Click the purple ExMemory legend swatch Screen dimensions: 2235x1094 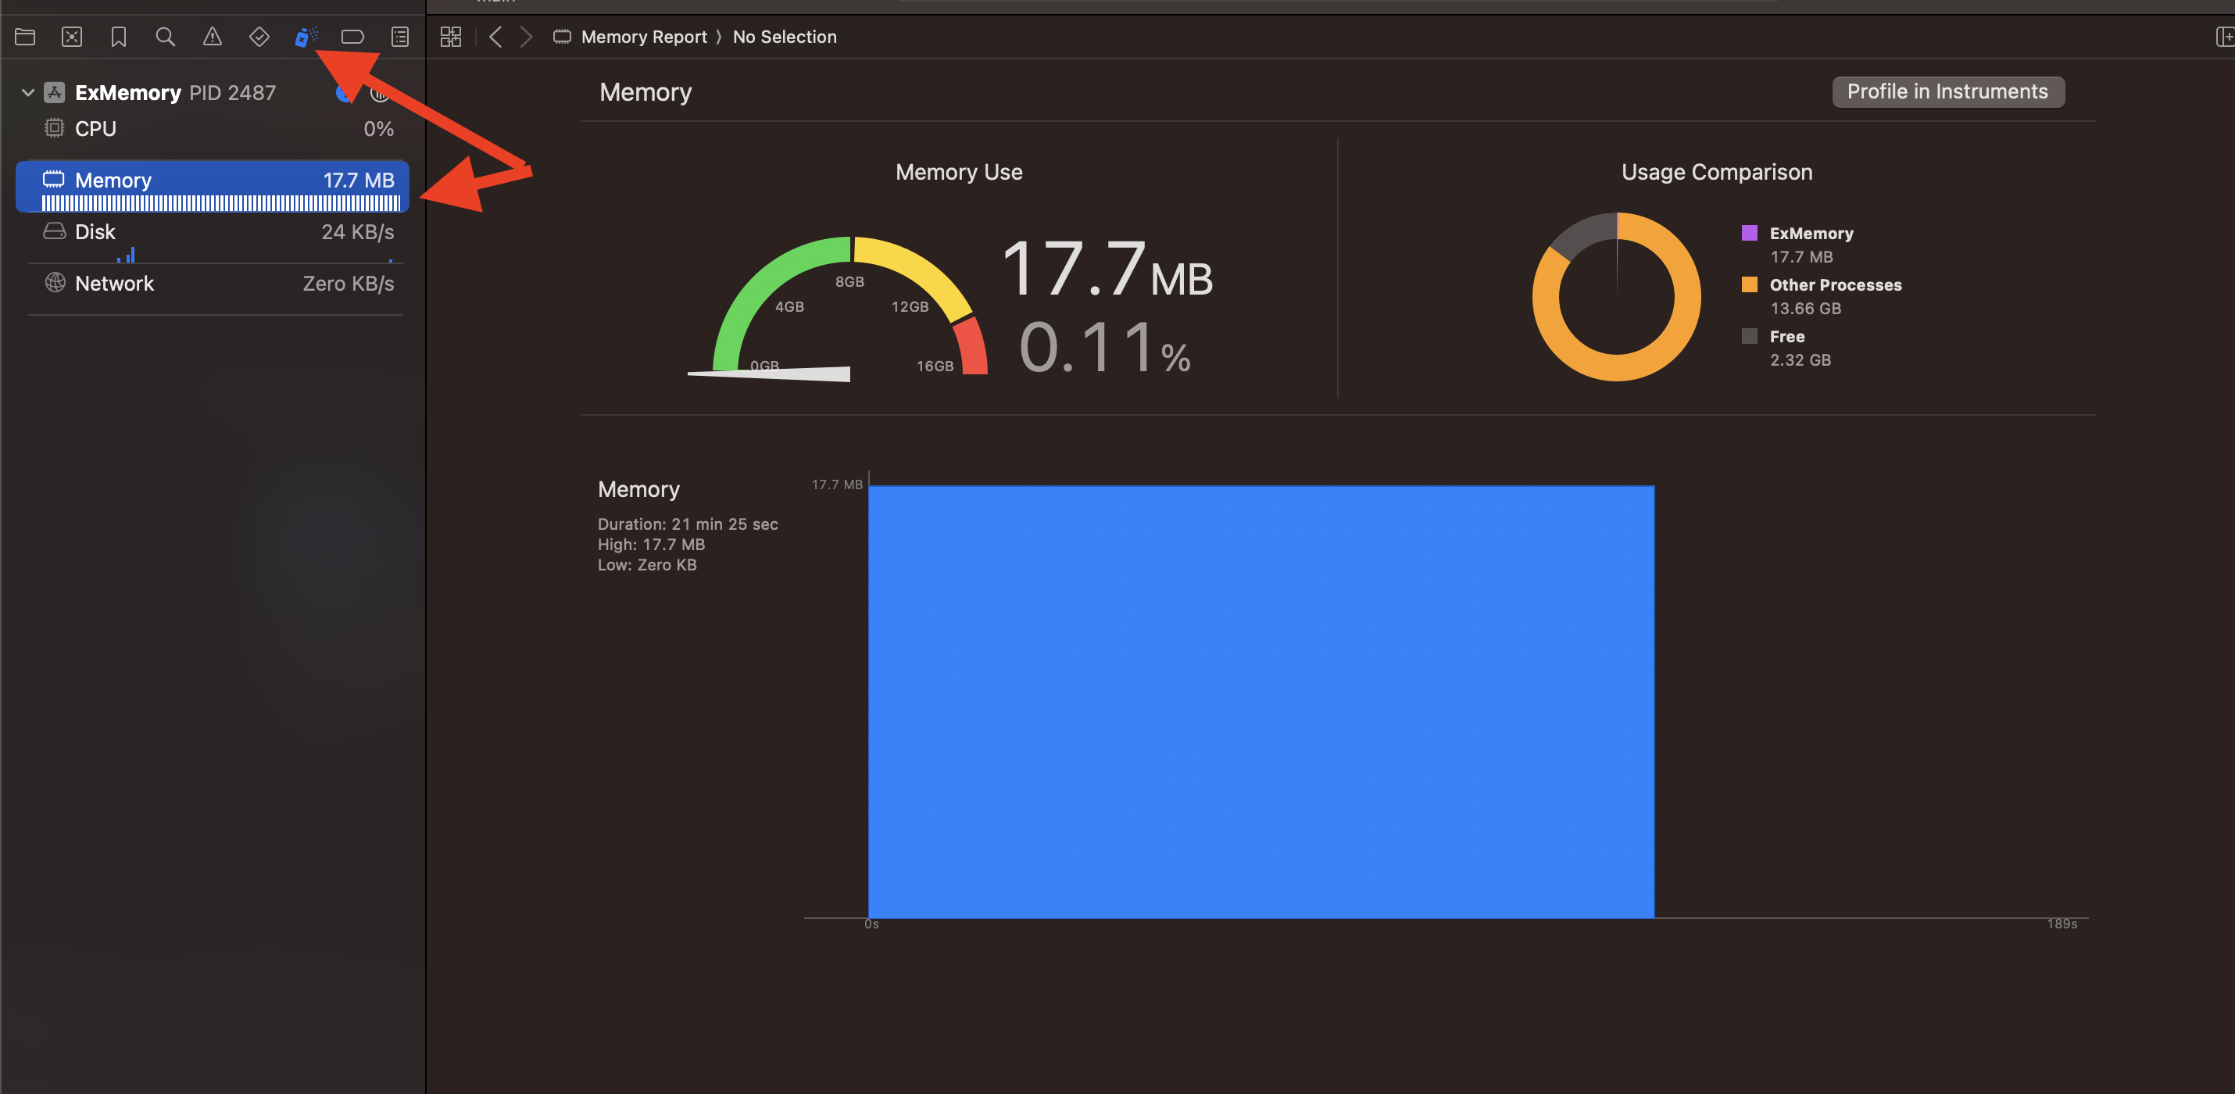(1749, 233)
